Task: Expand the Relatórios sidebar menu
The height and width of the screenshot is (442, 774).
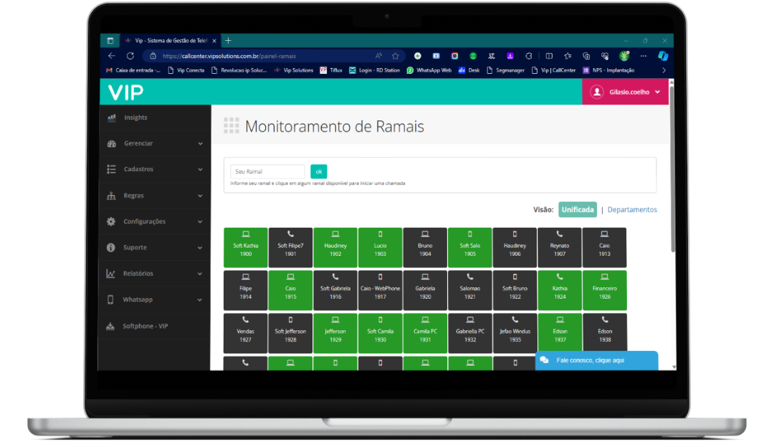Action: click(x=154, y=274)
